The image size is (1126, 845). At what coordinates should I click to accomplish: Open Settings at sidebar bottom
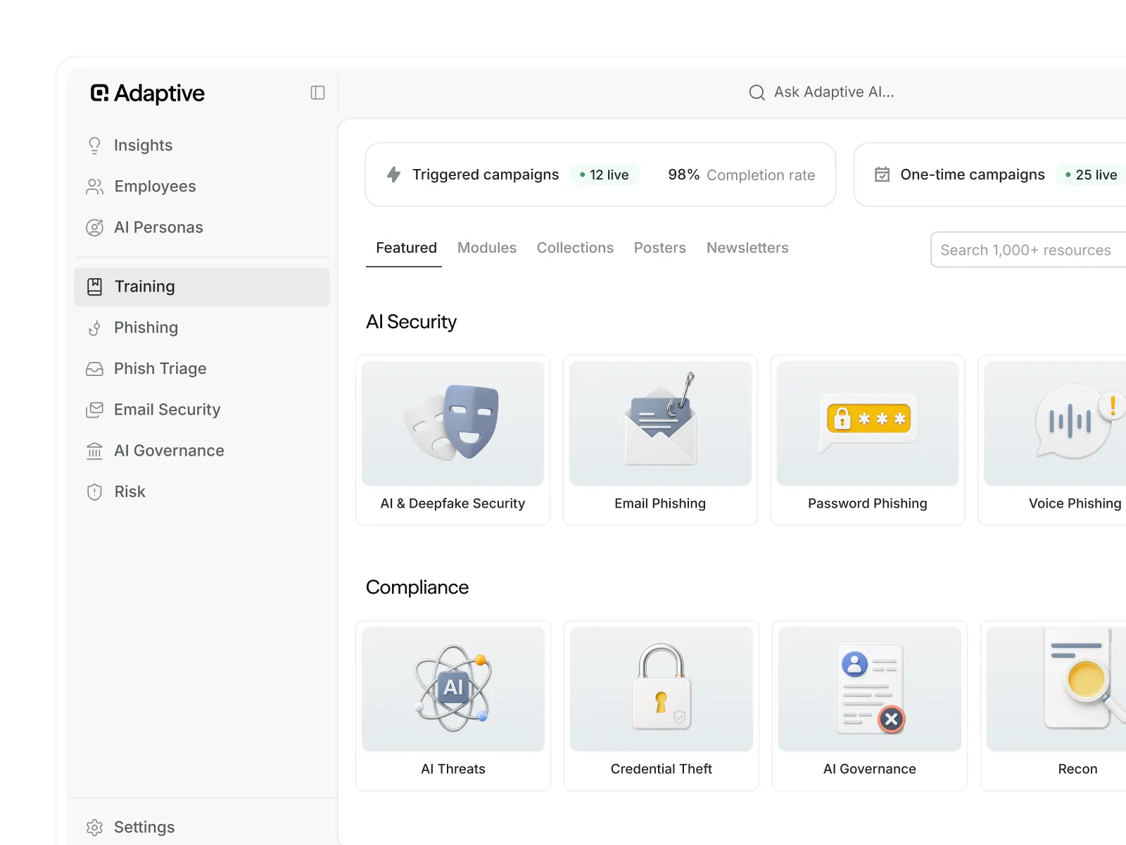coord(202,827)
